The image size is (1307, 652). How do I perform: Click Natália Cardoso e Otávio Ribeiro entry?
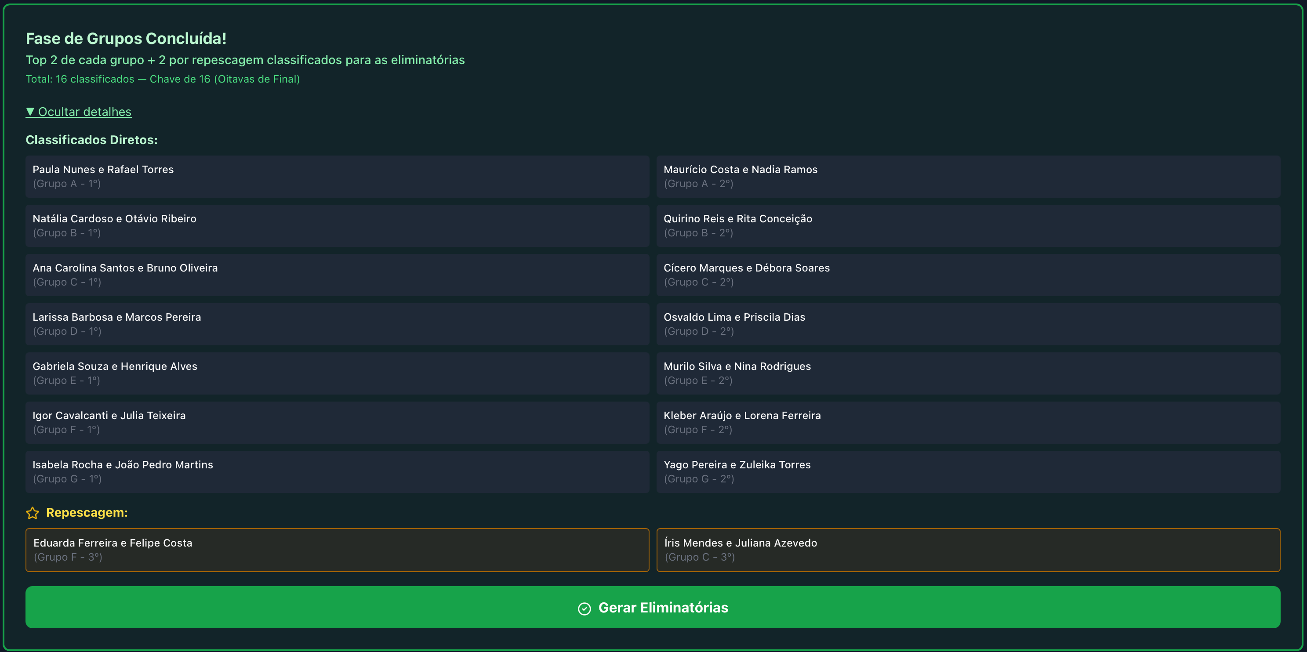coord(337,226)
